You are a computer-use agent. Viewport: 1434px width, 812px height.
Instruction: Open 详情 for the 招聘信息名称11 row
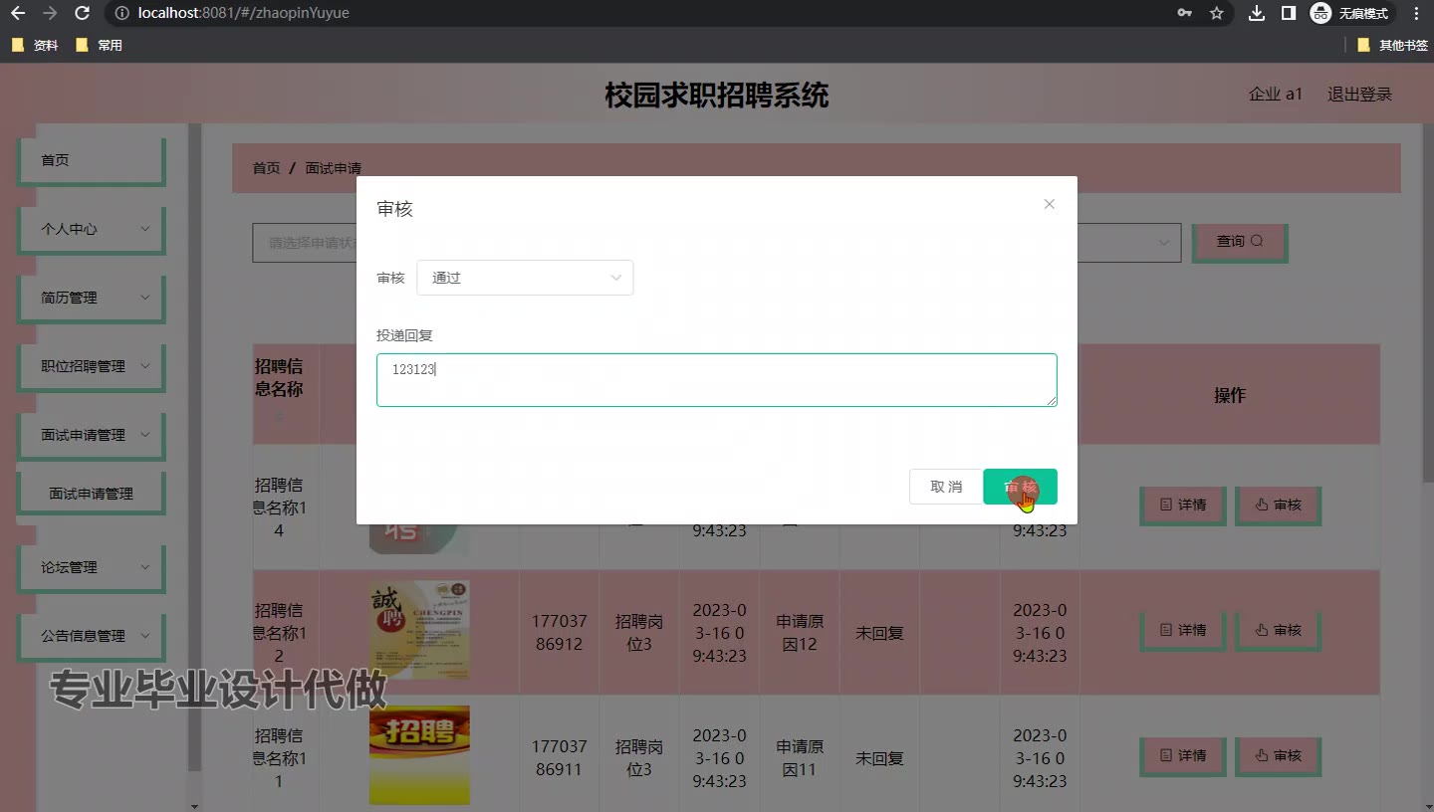click(1183, 756)
